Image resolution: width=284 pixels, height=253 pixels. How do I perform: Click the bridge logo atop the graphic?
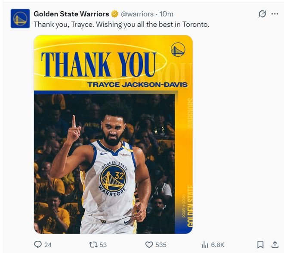178,50
